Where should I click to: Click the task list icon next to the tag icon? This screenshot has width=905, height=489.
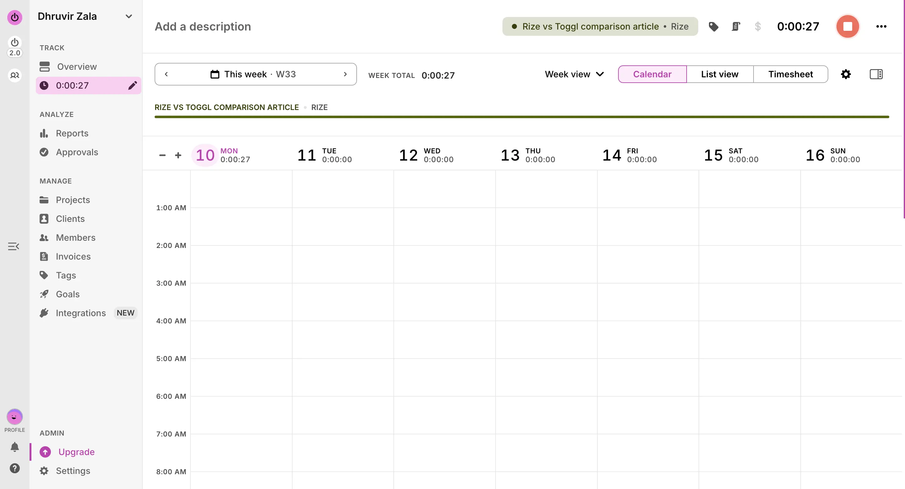point(736,26)
